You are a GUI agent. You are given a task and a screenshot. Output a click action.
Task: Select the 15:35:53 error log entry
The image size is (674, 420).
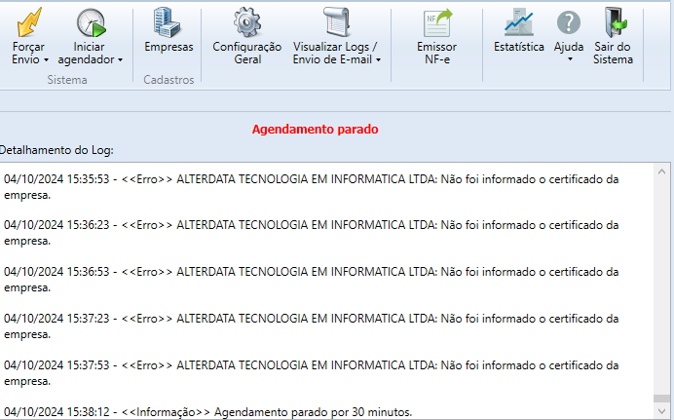click(x=312, y=187)
